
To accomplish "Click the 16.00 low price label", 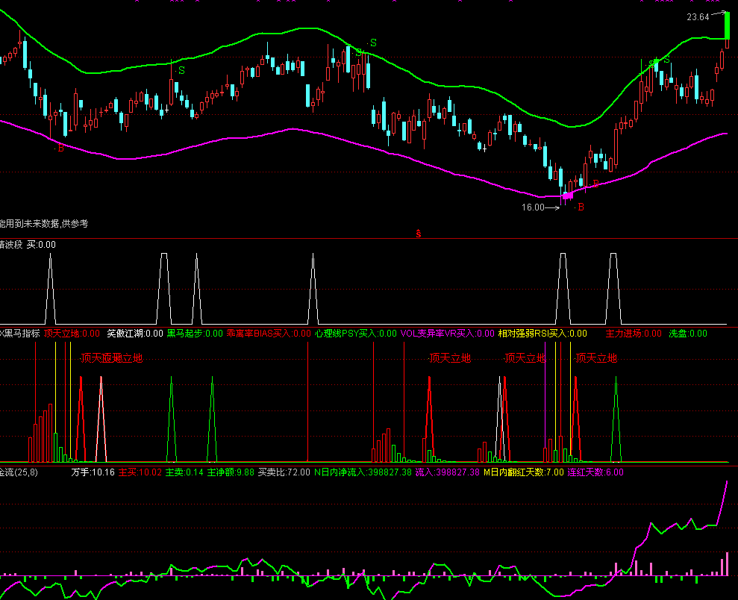I will pos(533,208).
